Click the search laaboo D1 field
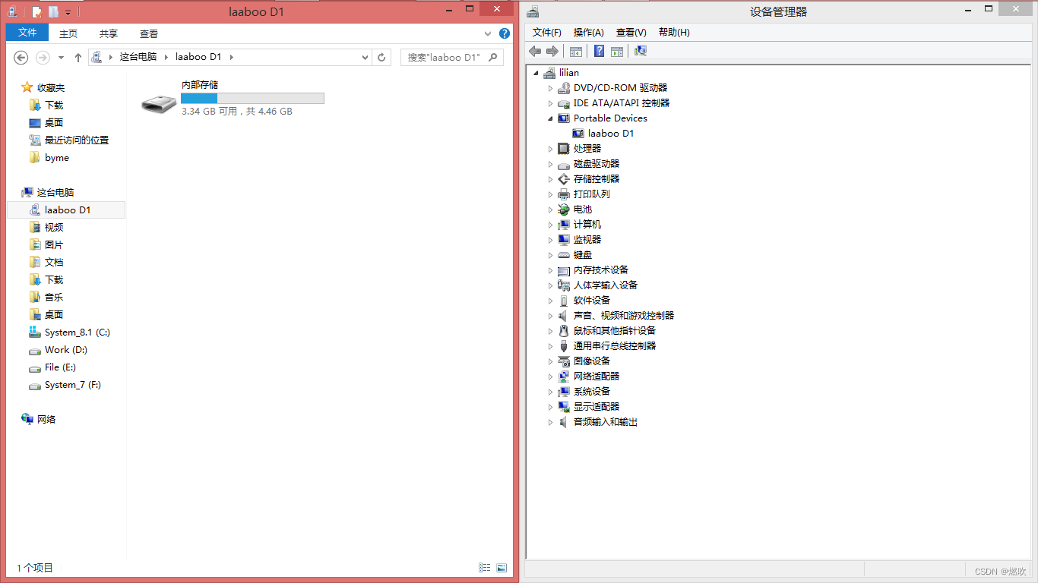The image size is (1038, 583). [x=452, y=57]
